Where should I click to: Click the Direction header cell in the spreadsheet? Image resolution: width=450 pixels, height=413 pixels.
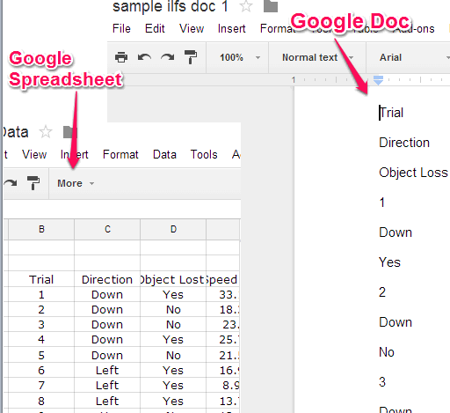pyautogui.click(x=107, y=279)
